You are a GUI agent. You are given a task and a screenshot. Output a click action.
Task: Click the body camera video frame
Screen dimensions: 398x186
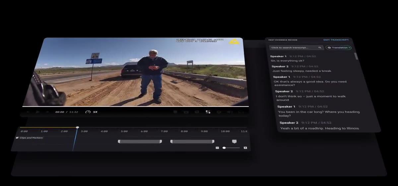coord(136,72)
